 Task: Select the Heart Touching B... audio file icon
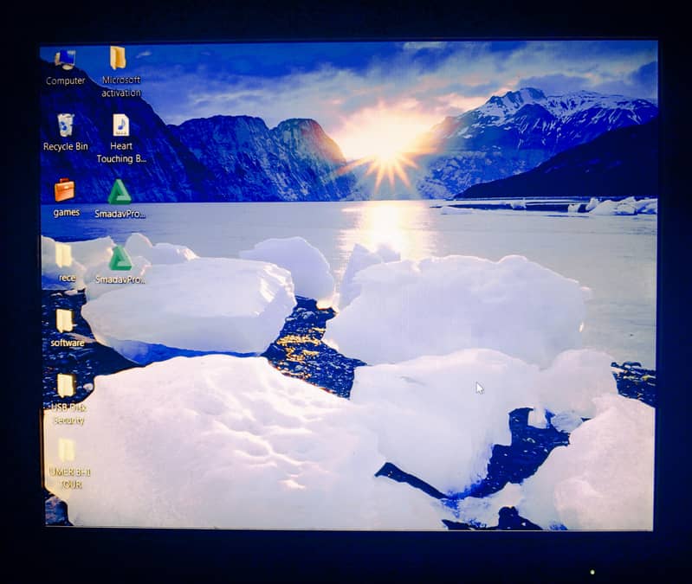point(120,125)
